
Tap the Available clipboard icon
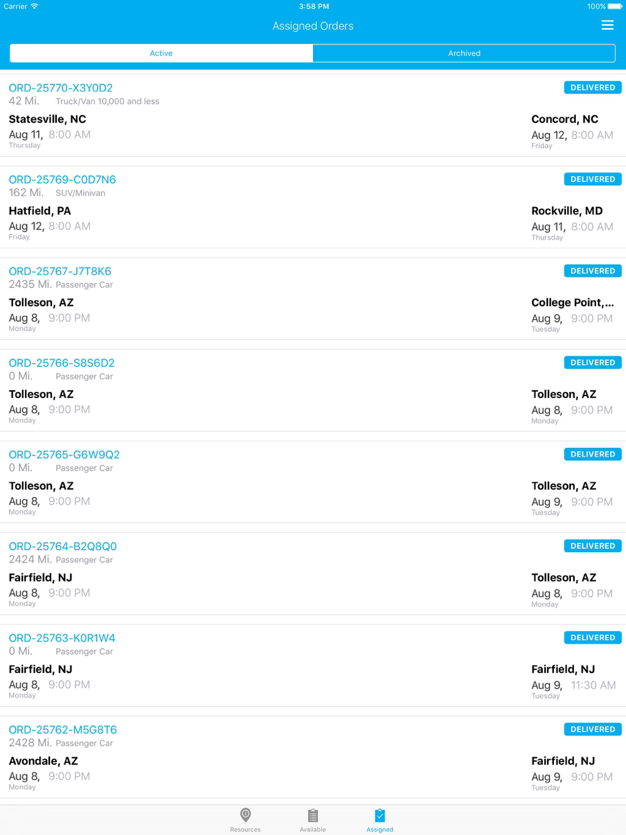pyautogui.click(x=313, y=816)
